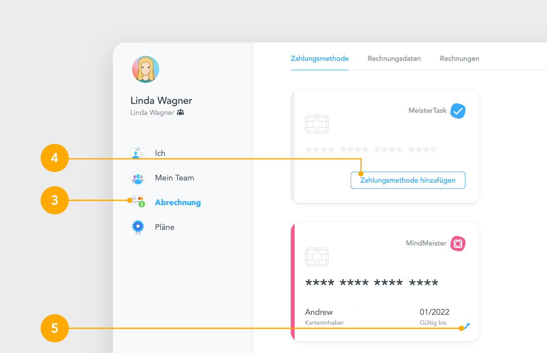Open the Mein Team menu entry
The width and height of the screenshot is (547, 353).
[x=175, y=178]
